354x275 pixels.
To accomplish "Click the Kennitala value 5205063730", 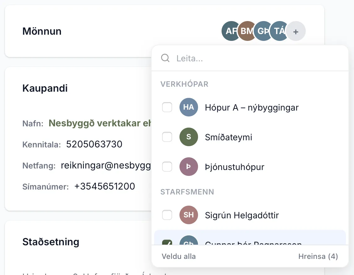I will click(x=94, y=144).
